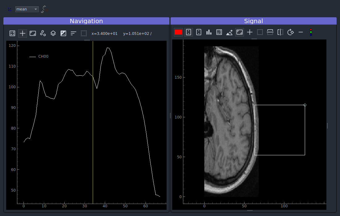Toggle the crosshair tool in Navigation toolbar
Image resolution: width=340 pixels, height=216 pixels.
(x=23, y=33)
